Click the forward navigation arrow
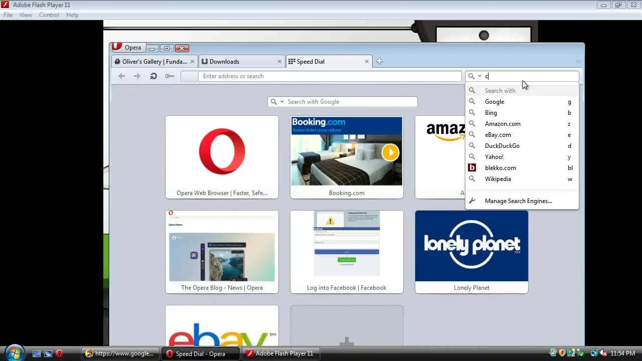The width and height of the screenshot is (642, 361). coord(137,76)
